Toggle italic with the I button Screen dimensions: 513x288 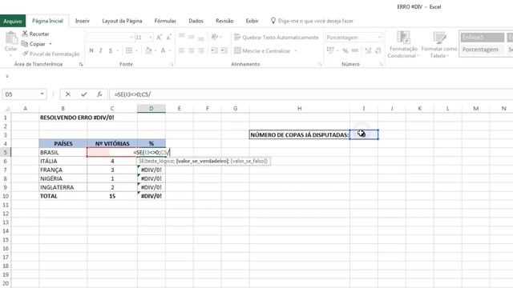(x=101, y=50)
